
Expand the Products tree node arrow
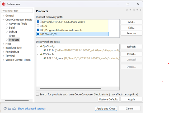7,40
